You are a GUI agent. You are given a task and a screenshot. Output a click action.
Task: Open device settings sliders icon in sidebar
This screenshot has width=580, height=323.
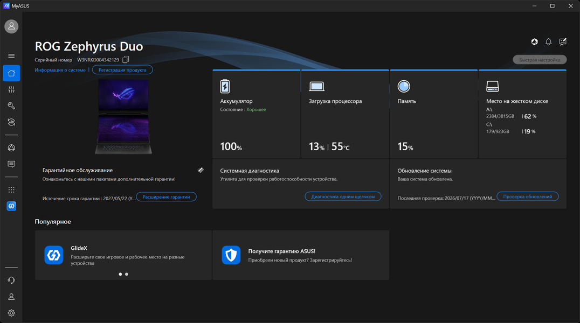point(11,89)
